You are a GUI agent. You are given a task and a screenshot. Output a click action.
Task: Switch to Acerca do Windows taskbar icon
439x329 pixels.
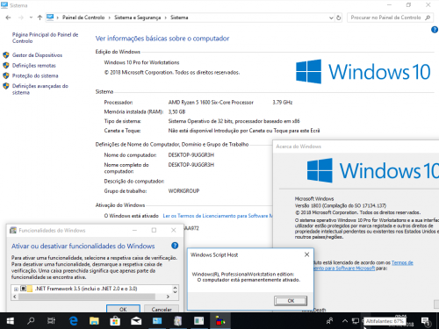(198, 321)
